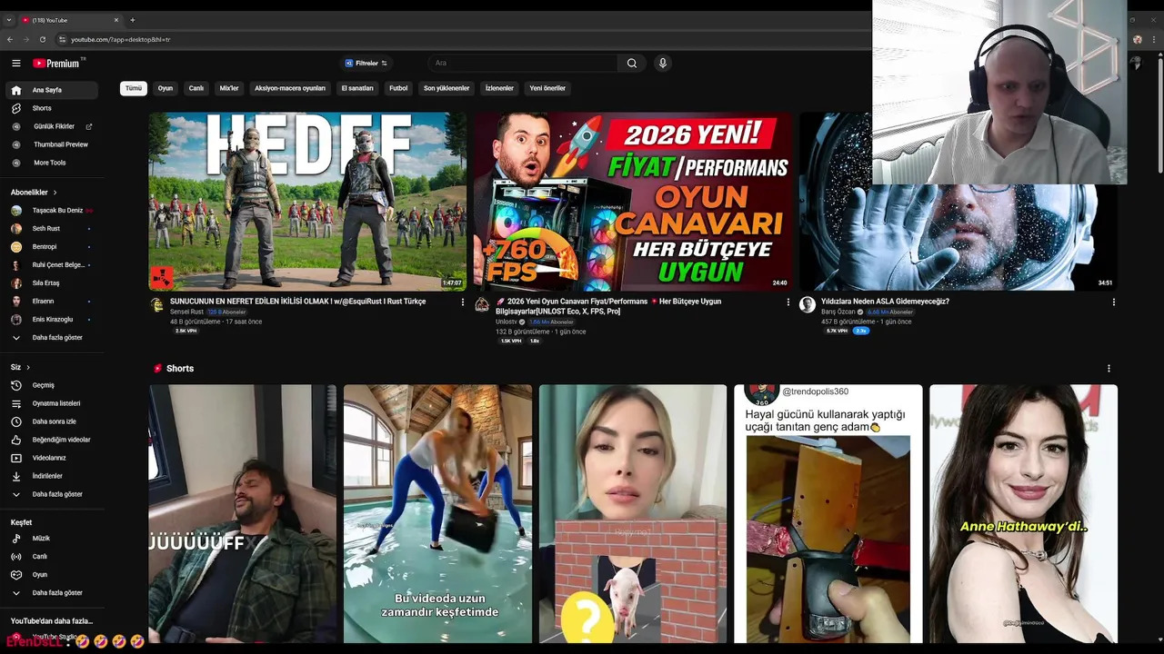The width and height of the screenshot is (1164, 654).
Task: Click the search magnifier button
Action: tap(632, 63)
